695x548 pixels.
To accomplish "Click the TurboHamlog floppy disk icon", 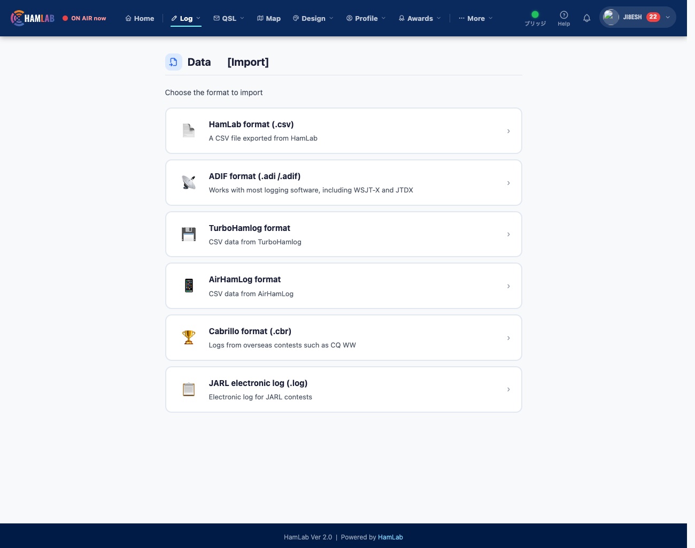I will coord(189,234).
